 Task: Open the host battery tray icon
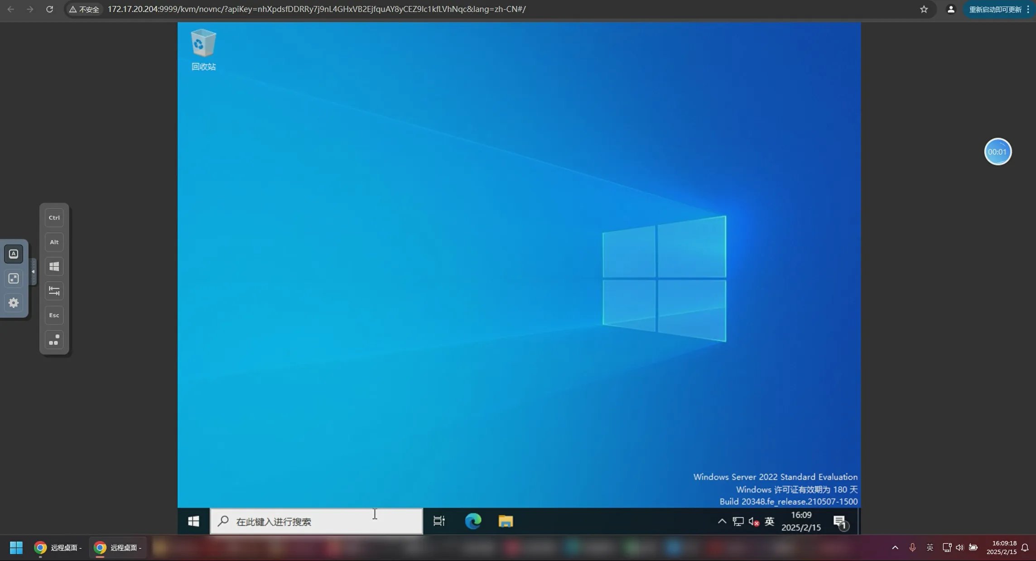(973, 547)
